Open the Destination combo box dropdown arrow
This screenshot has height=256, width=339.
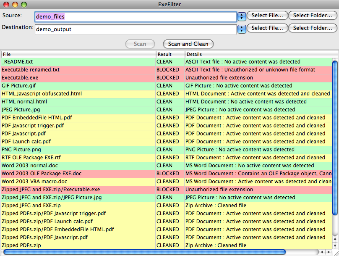pyautogui.click(x=242, y=29)
